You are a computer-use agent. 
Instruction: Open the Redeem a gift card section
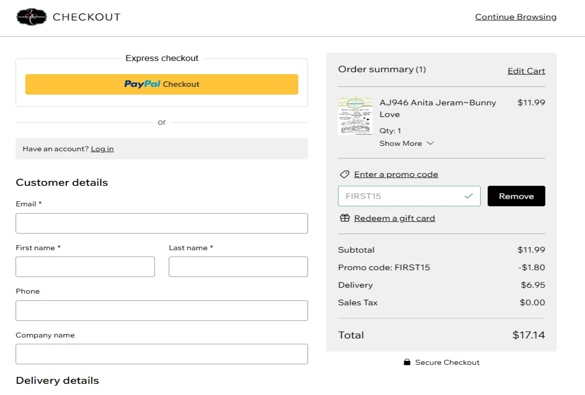(394, 218)
